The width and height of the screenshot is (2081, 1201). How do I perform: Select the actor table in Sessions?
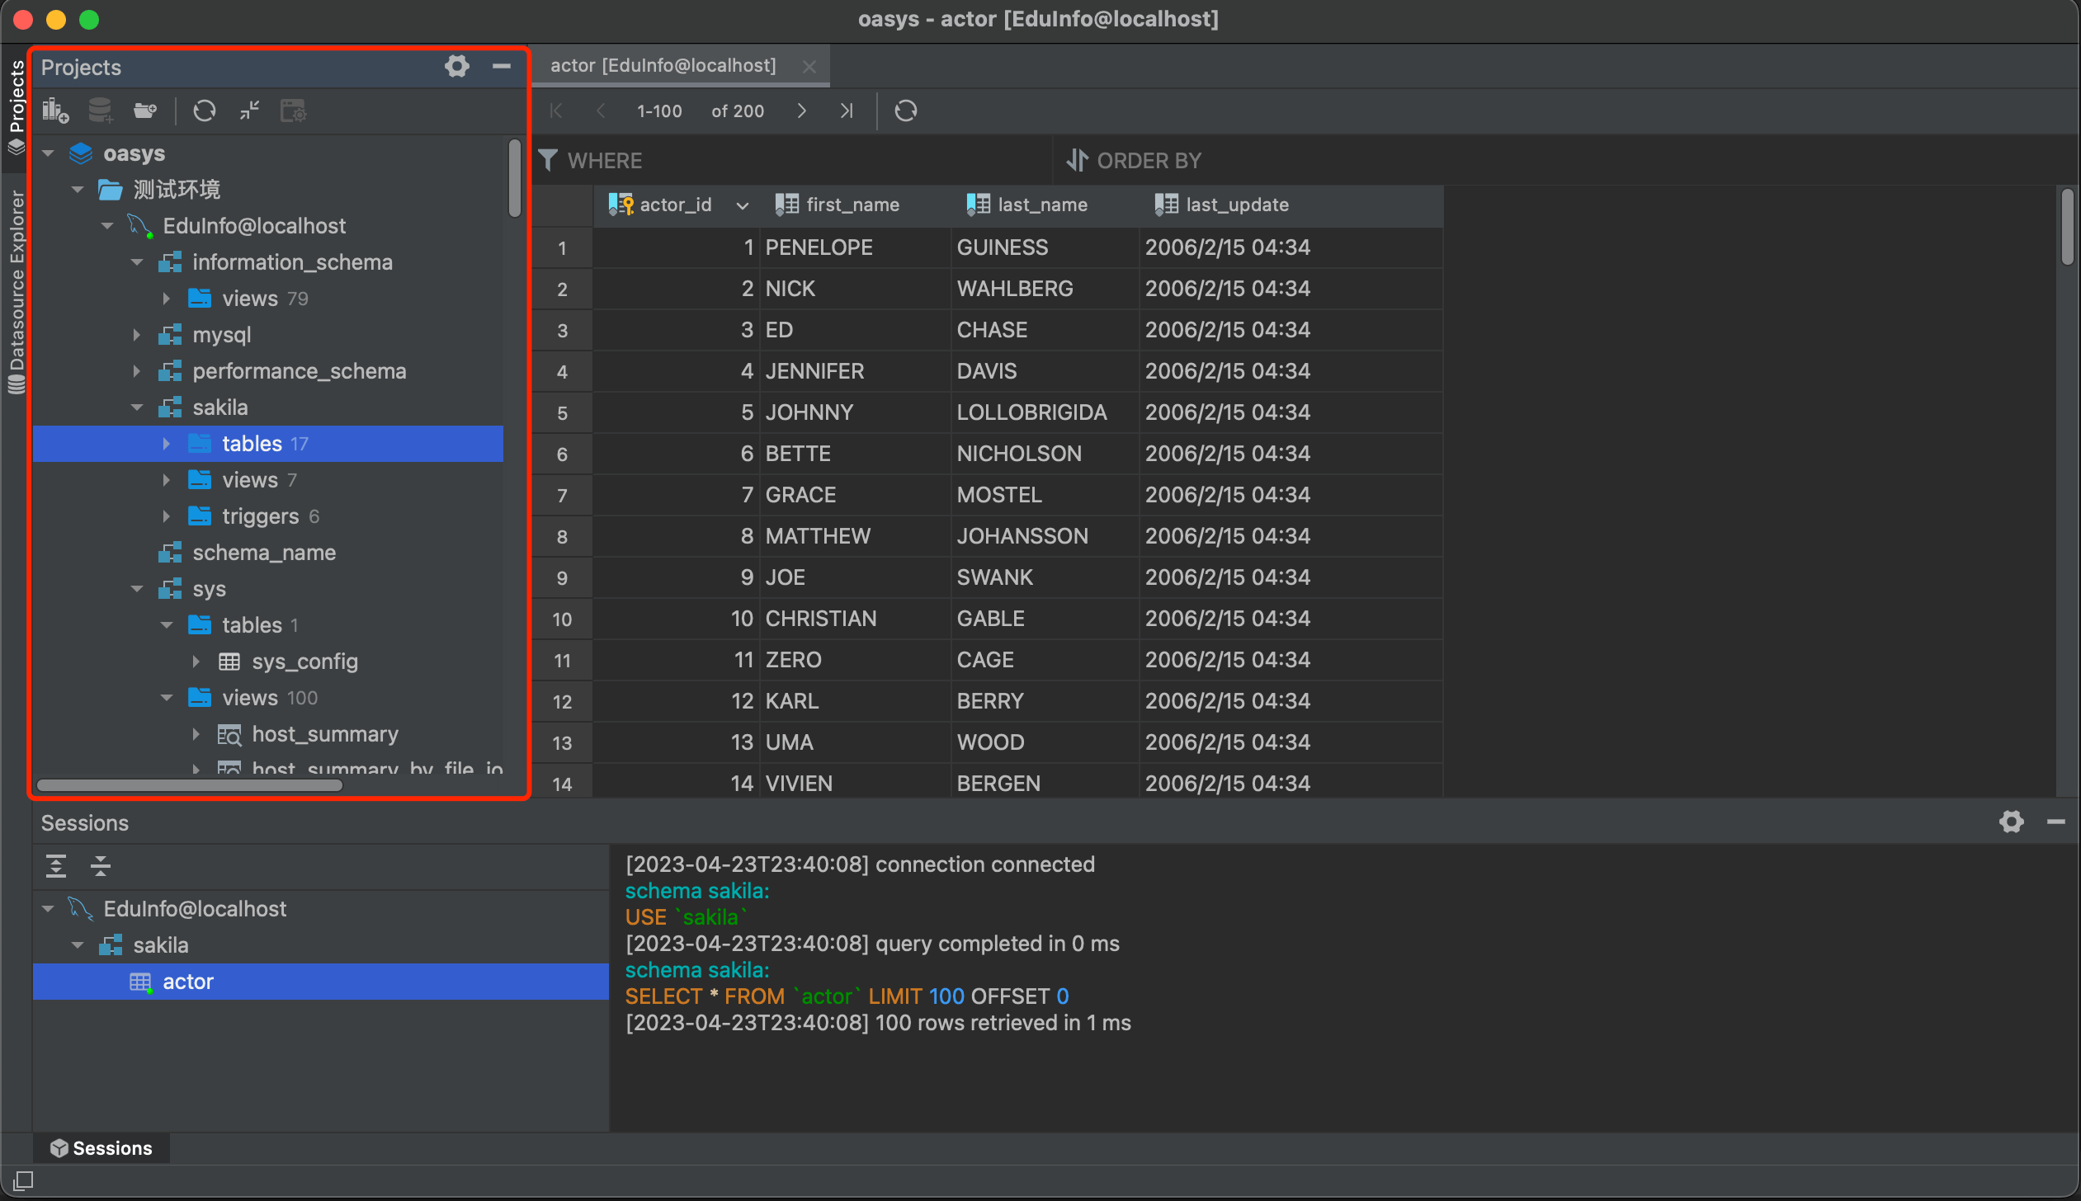(320, 982)
